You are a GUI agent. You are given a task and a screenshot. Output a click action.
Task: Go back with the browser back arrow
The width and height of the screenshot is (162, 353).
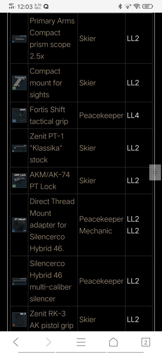point(16,342)
